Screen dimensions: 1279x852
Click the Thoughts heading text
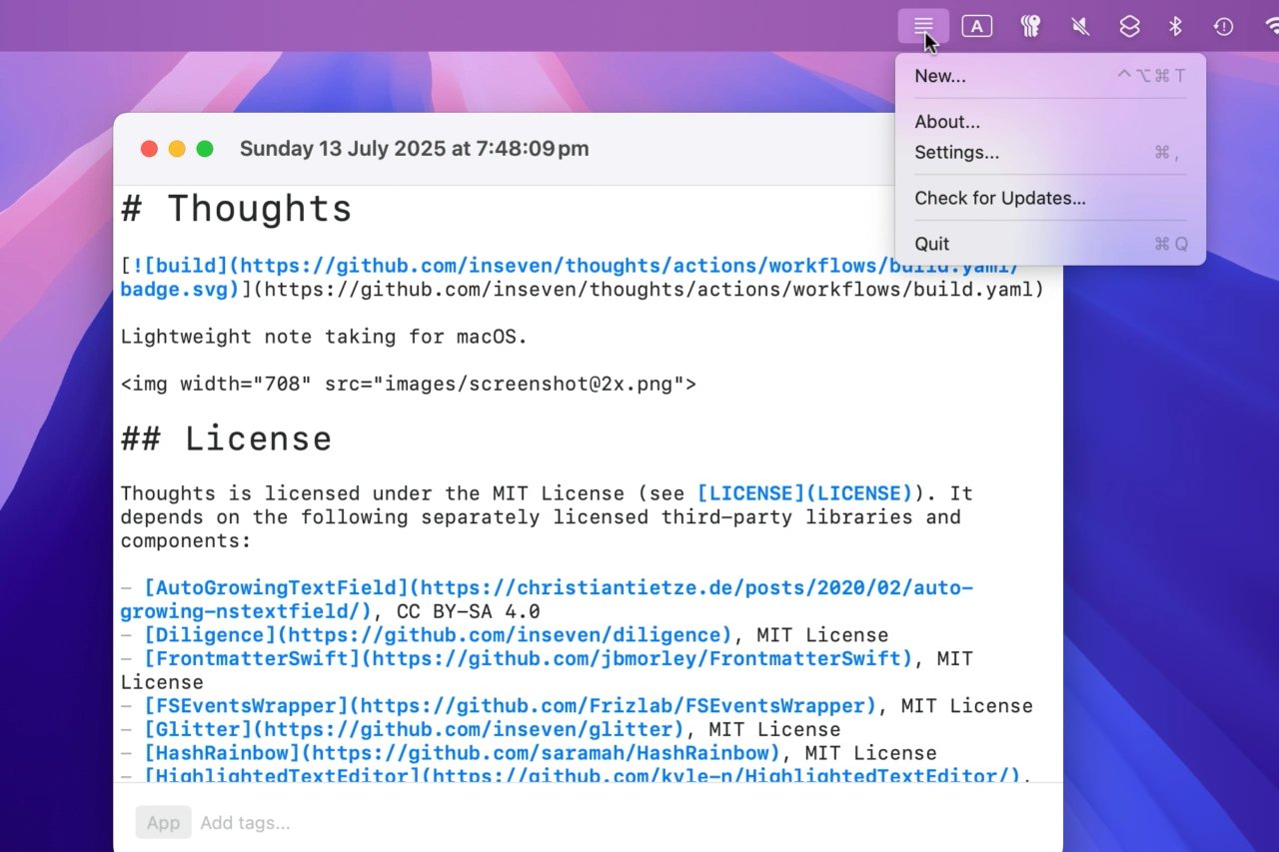click(258, 209)
